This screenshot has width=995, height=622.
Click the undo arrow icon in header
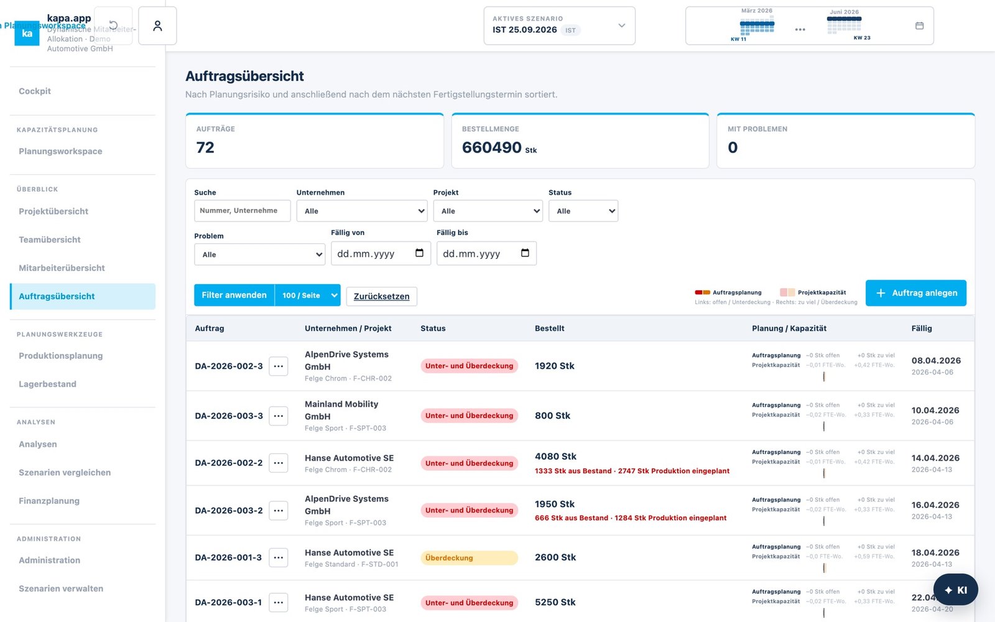pyautogui.click(x=113, y=26)
